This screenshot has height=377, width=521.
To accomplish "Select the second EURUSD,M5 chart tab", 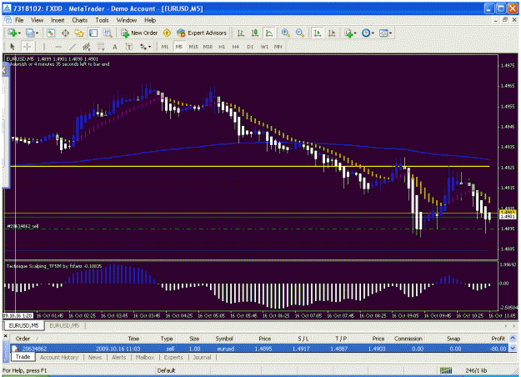I will [64, 325].
